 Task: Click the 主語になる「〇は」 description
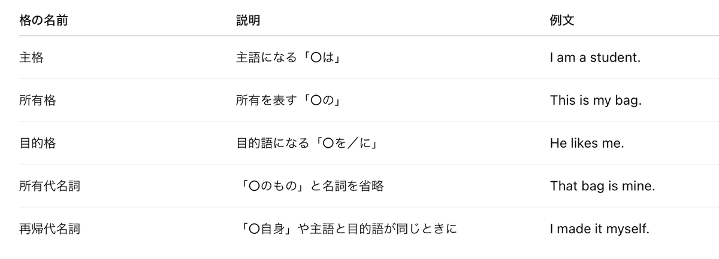pyautogui.click(x=292, y=57)
